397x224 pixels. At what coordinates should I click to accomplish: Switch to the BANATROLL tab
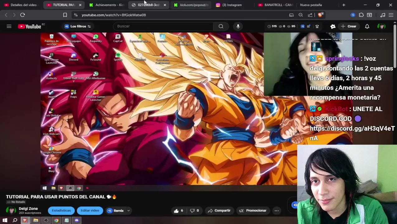[275, 5]
